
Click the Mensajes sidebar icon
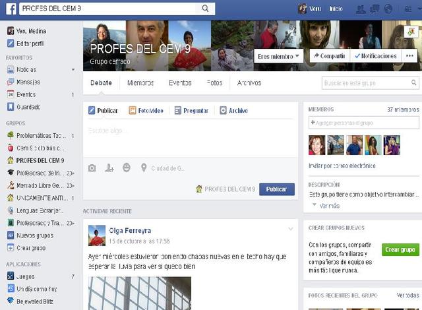point(11,82)
